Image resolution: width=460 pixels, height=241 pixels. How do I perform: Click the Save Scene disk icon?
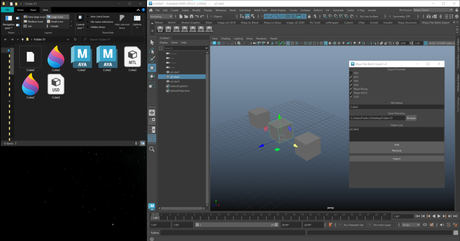click(x=191, y=16)
